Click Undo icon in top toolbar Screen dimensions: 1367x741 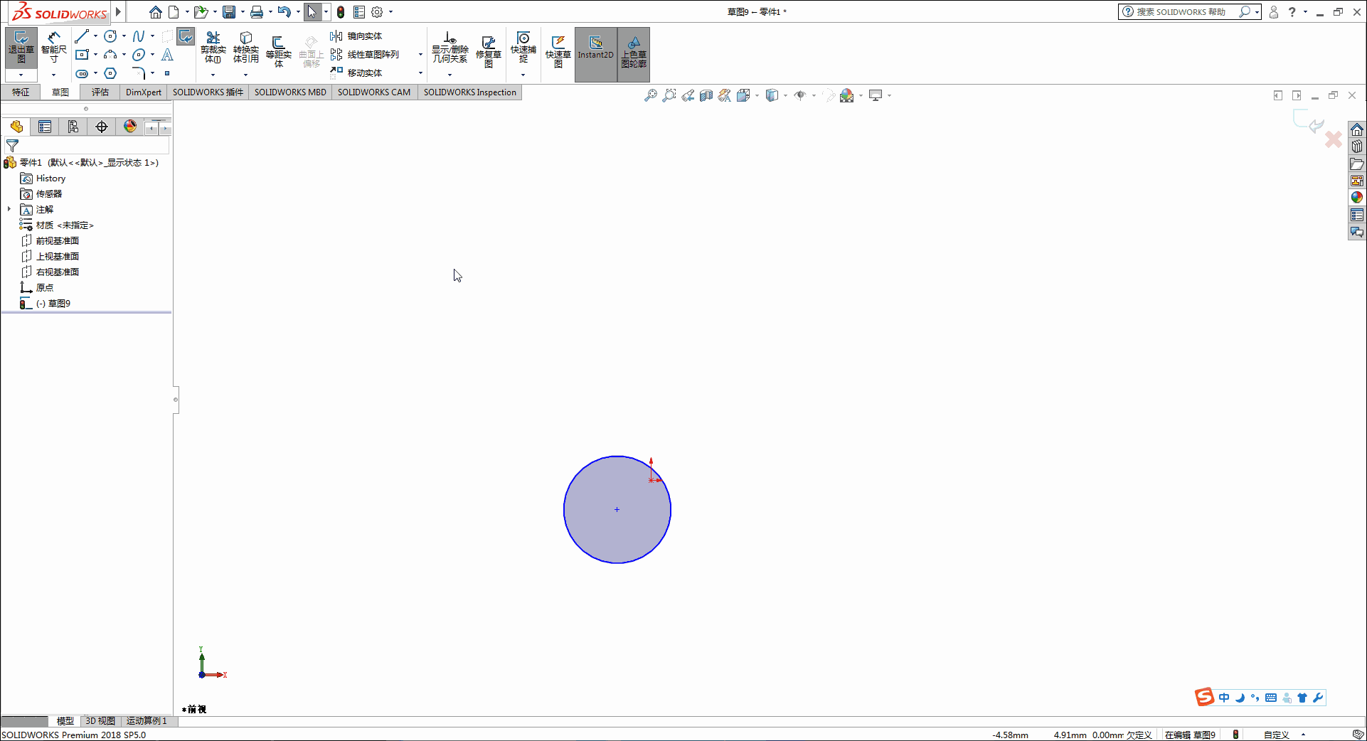(x=284, y=12)
